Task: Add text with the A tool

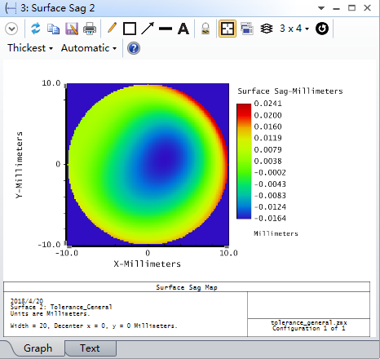Action: click(x=183, y=29)
